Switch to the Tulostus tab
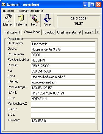103x134 pixels. (x=48, y=32)
